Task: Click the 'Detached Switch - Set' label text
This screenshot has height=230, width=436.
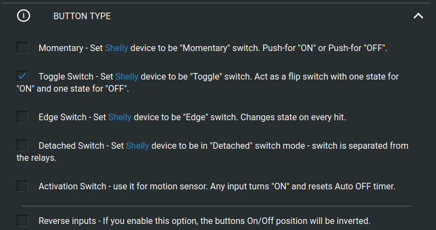Action: pos(81,146)
